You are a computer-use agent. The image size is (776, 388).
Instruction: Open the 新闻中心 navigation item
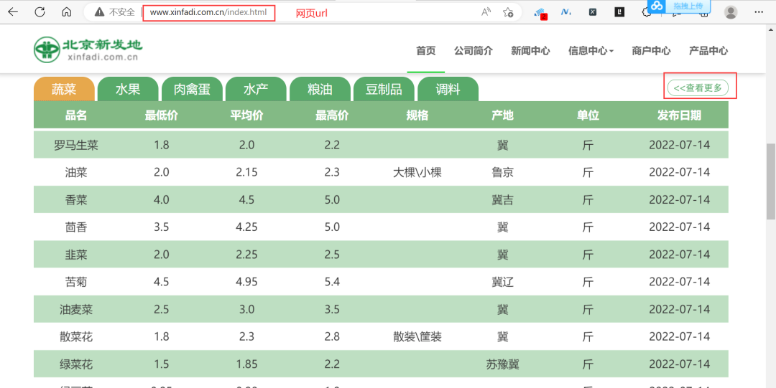[x=530, y=50]
